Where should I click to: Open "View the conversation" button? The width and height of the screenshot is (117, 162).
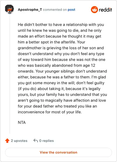58,152
